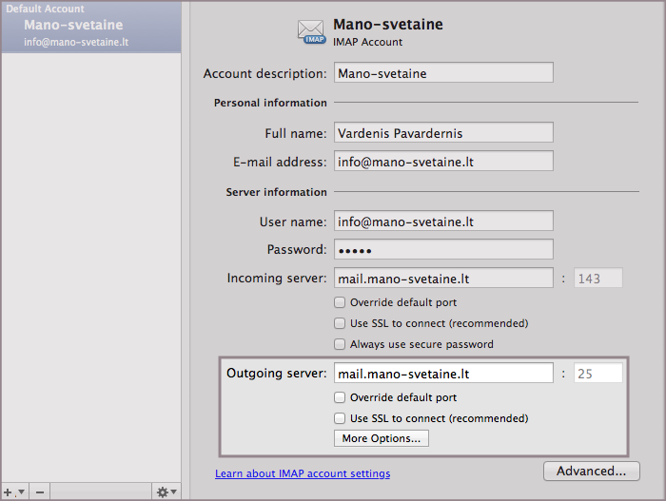Enable Use SSL for incoming server
This screenshot has height=501, width=666.
[x=340, y=323]
